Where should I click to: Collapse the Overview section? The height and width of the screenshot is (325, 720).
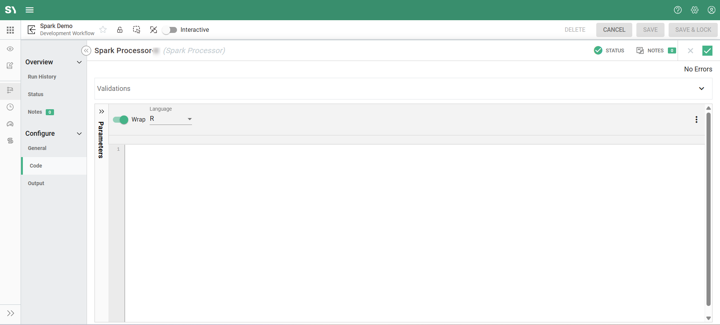click(x=79, y=62)
